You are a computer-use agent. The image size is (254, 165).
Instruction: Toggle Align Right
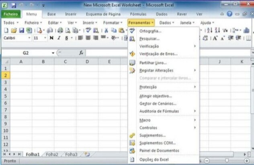tap(96, 38)
